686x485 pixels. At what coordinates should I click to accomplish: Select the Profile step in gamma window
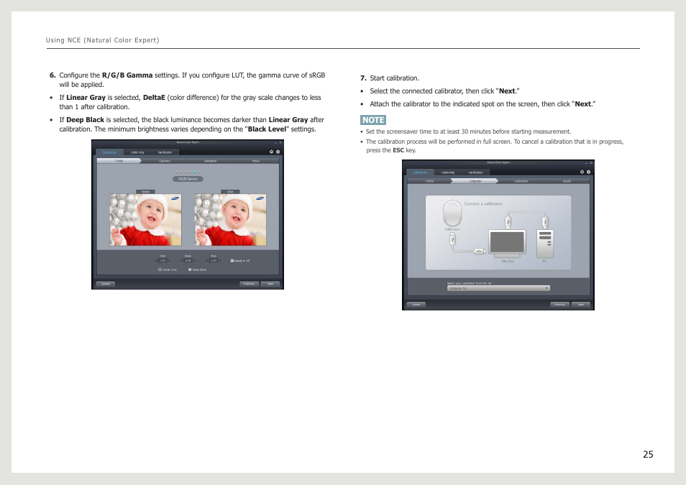119,161
